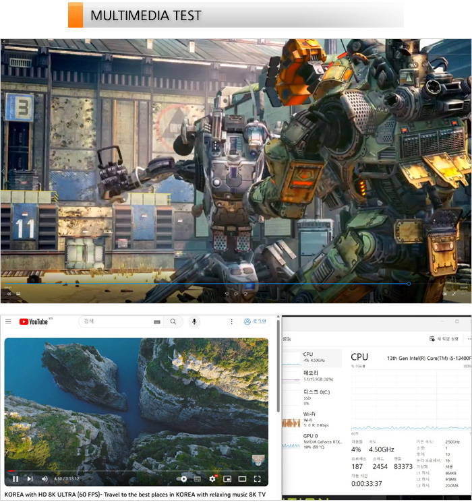The image size is (472, 504).
Task: Mute the YouTube player volume
Action: pyautogui.click(x=45, y=479)
